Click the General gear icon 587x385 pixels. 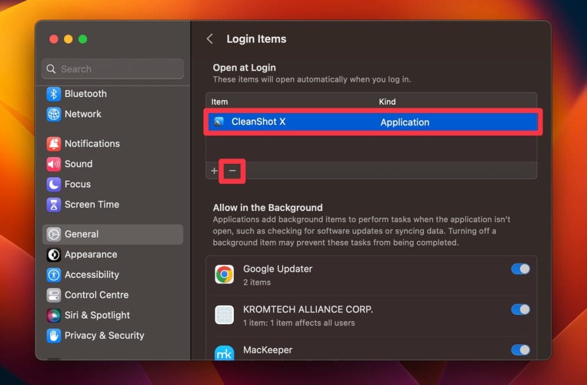pos(53,234)
